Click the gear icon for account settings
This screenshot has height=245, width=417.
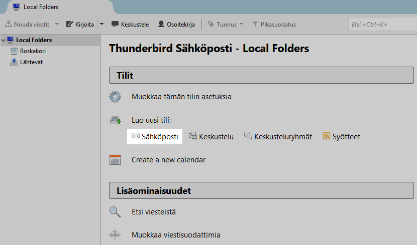pyautogui.click(x=115, y=97)
